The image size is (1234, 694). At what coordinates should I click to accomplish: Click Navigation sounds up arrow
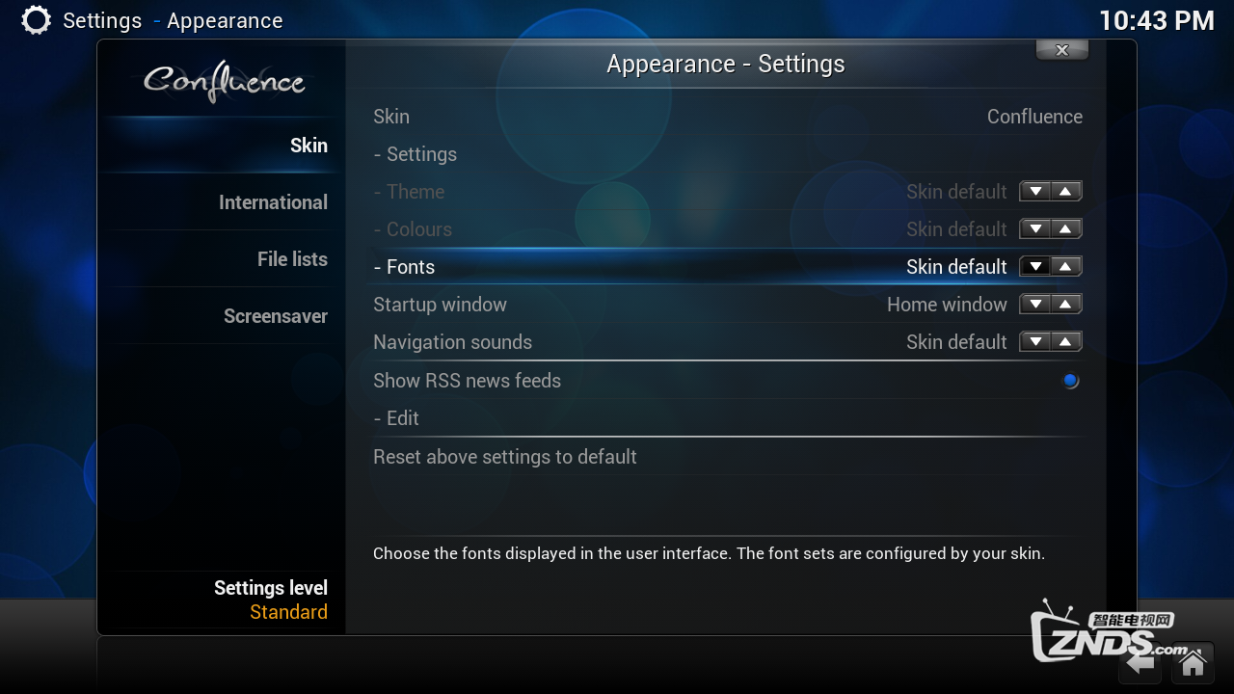pyautogui.click(x=1066, y=342)
